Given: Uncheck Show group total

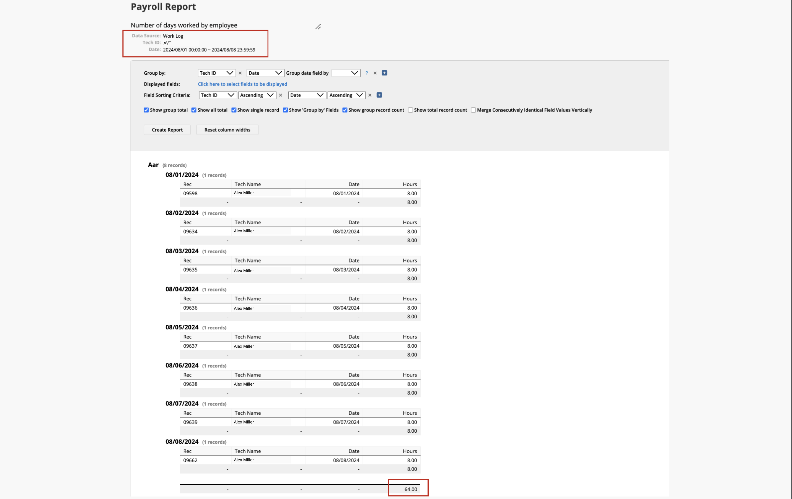Looking at the screenshot, I should point(146,110).
